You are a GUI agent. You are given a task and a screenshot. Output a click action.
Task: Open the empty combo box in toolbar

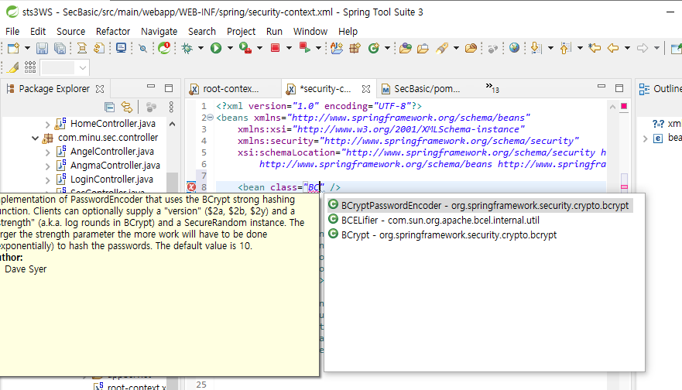pos(64,68)
